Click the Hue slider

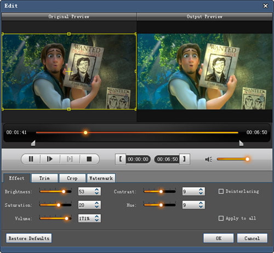159,205
